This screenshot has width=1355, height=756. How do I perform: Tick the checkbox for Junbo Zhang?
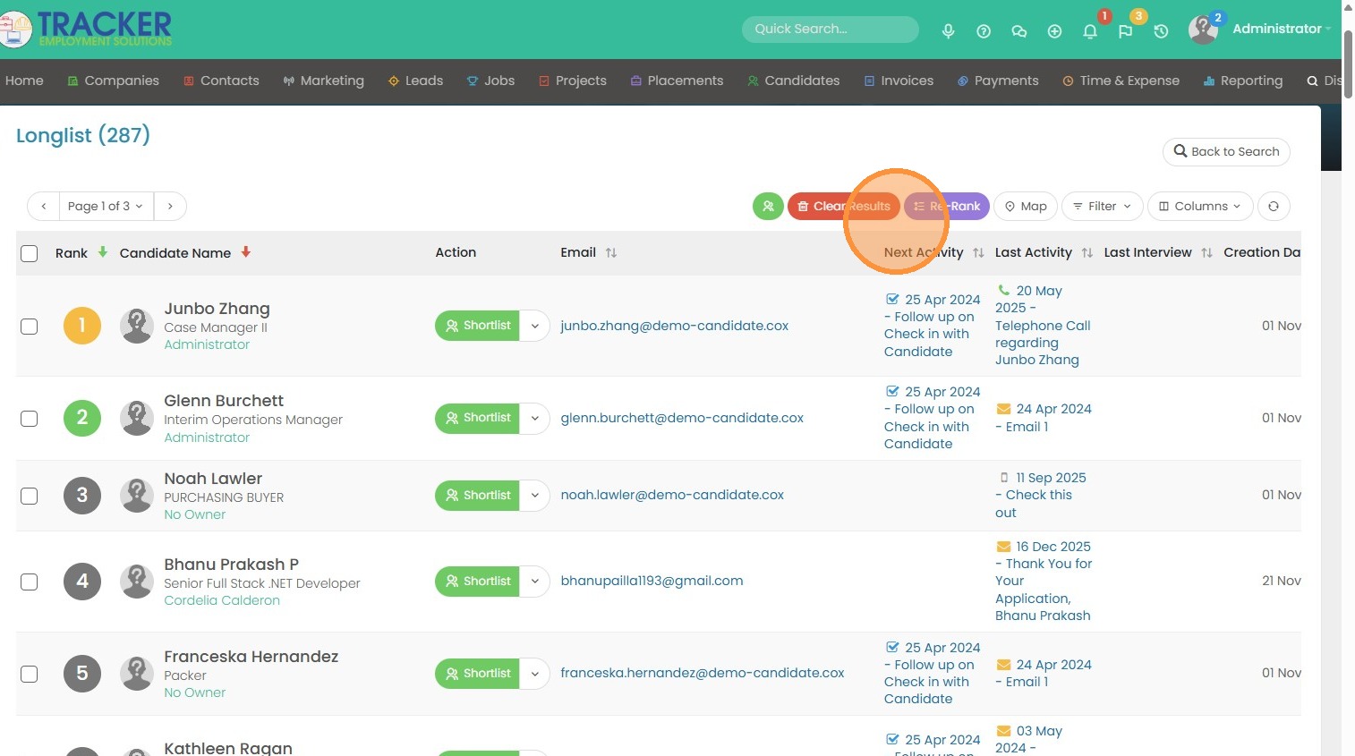pyautogui.click(x=30, y=327)
